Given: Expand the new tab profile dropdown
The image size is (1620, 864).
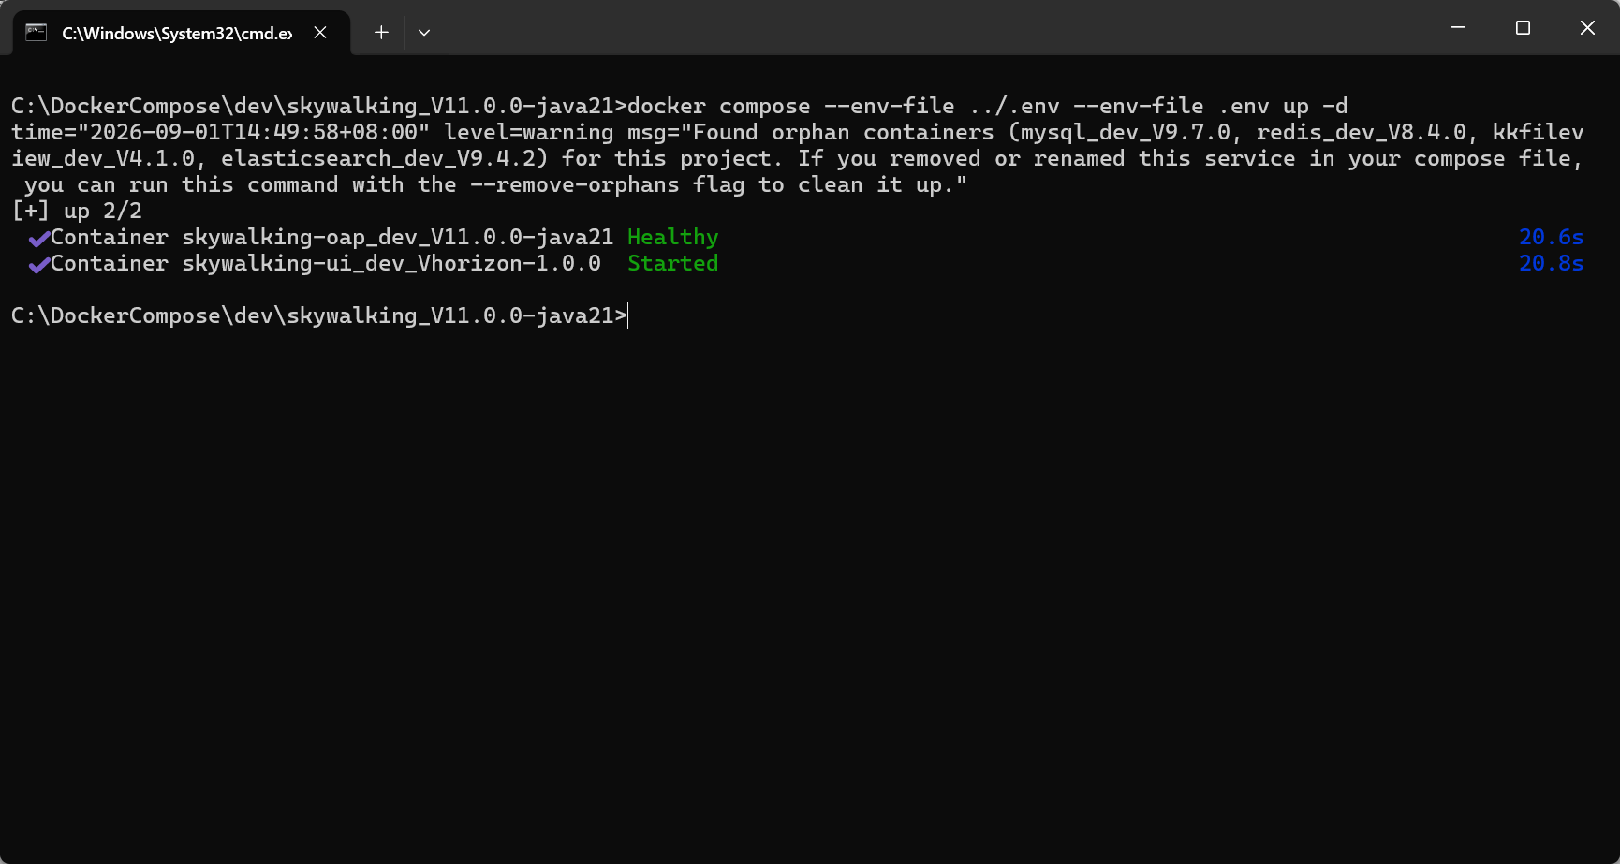Looking at the screenshot, I should [x=424, y=33].
